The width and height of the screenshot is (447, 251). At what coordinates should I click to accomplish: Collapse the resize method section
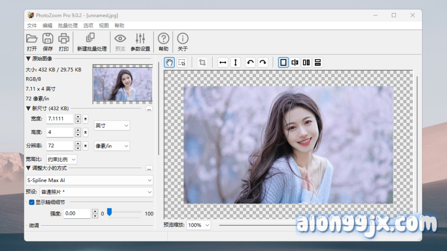[x=28, y=168]
